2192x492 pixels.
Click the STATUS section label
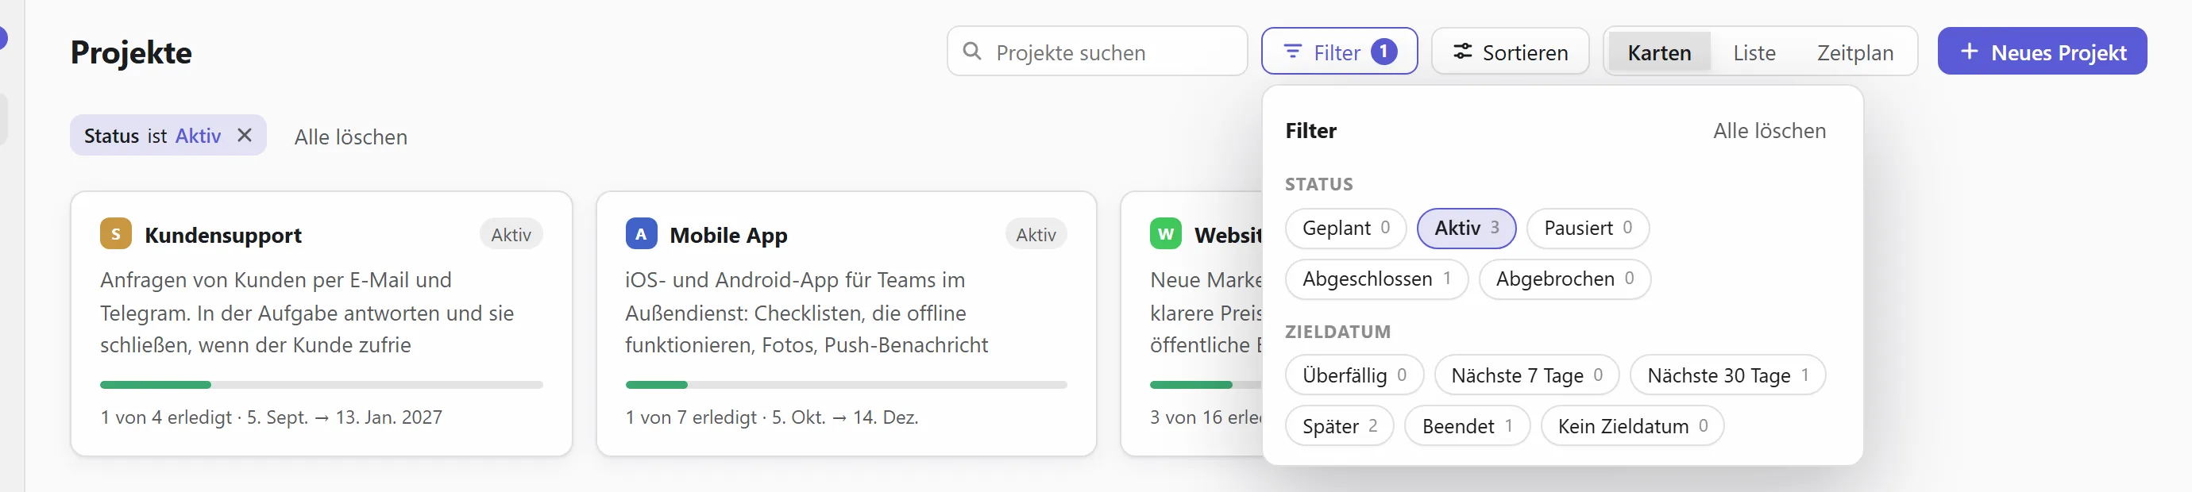coord(1318,183)
